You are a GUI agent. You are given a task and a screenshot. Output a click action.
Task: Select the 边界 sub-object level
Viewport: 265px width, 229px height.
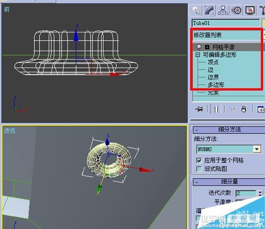coord(213,77)
